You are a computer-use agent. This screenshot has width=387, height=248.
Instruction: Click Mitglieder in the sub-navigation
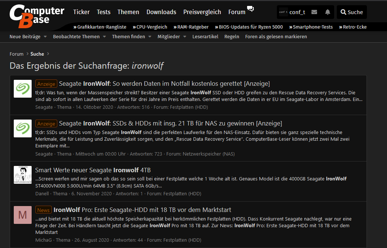(x=169, y=36)
